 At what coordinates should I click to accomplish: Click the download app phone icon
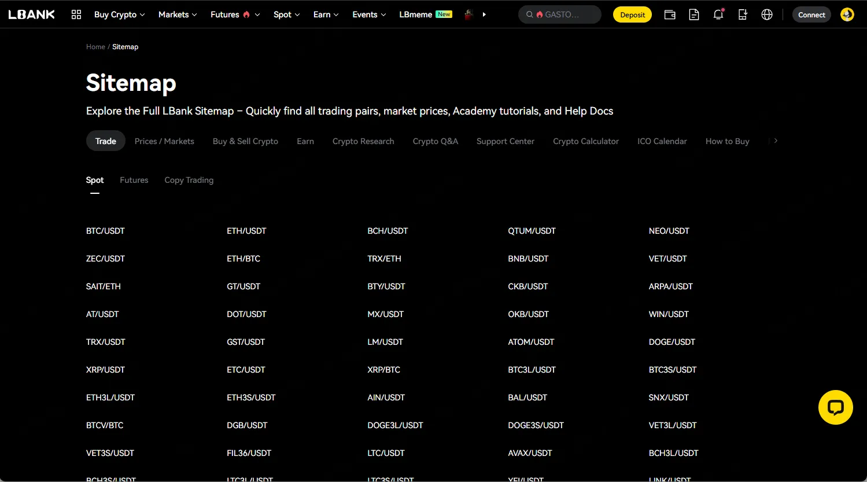point(743,14)
